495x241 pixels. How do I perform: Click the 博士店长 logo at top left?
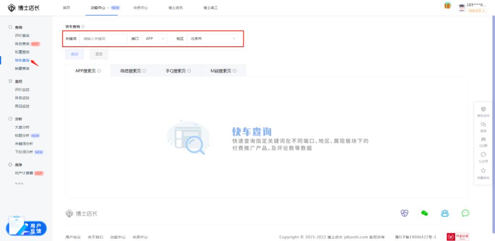(23, 7)
